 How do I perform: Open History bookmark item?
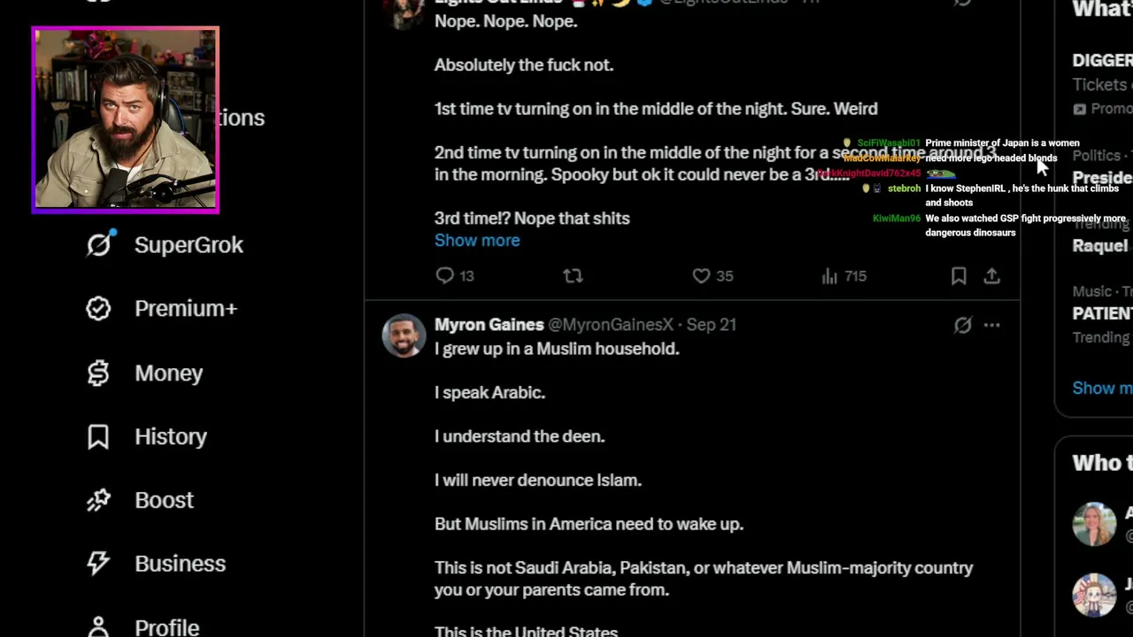pos(147,436)
